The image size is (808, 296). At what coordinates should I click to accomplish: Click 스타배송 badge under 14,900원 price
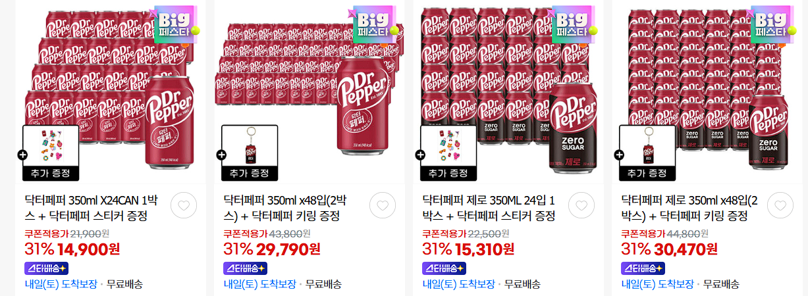point(46,268)
